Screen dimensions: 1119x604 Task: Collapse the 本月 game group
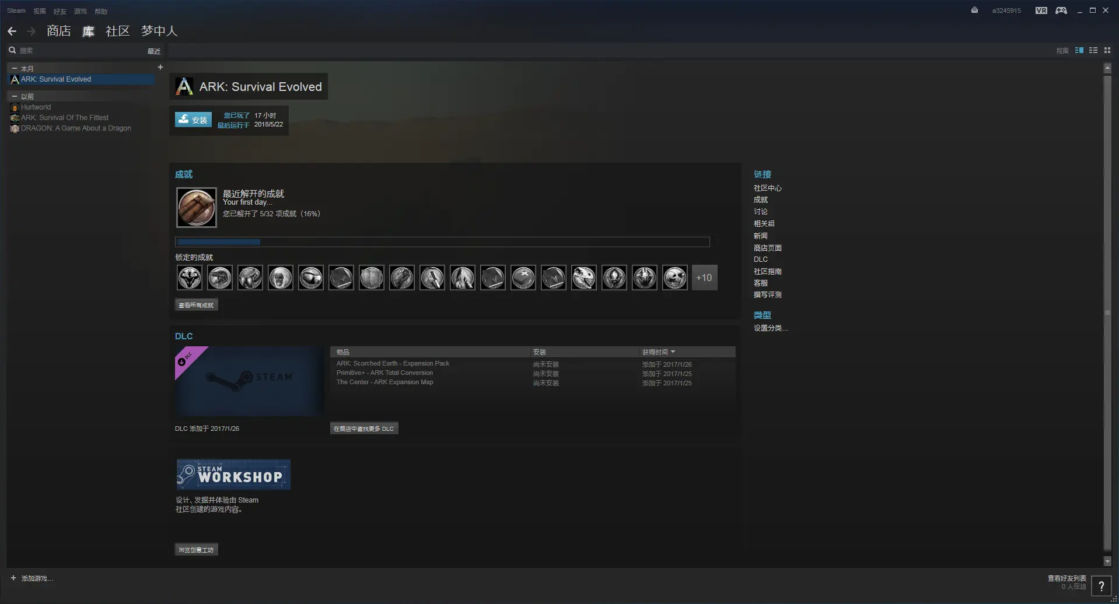click(15, 68)
